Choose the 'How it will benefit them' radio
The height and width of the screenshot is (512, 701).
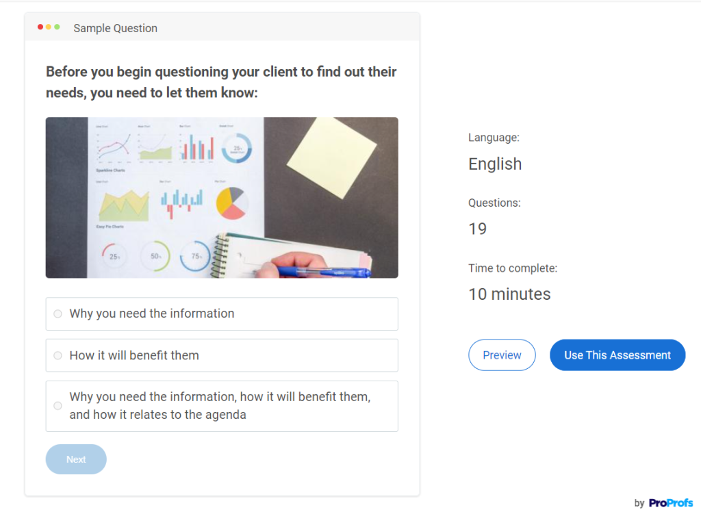[x=58, y=356]
